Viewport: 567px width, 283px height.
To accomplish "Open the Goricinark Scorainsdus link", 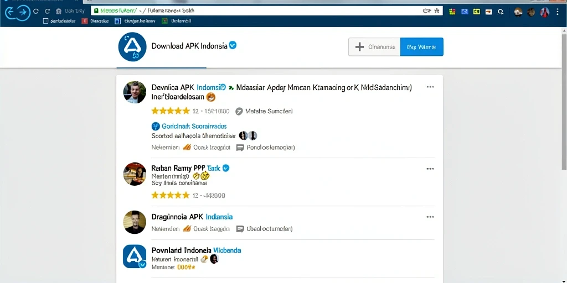I will pyautogui.click(x=194, y=127).
